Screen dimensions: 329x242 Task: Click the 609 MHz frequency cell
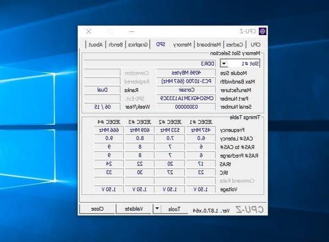point(140,130)
